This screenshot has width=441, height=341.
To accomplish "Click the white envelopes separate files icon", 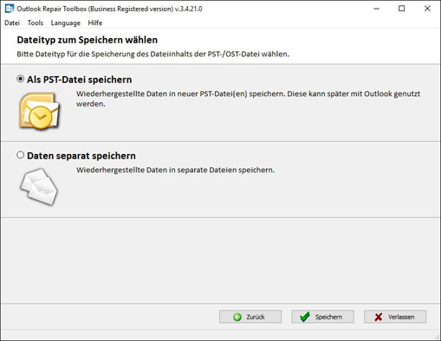I will [x=39, y=187].
